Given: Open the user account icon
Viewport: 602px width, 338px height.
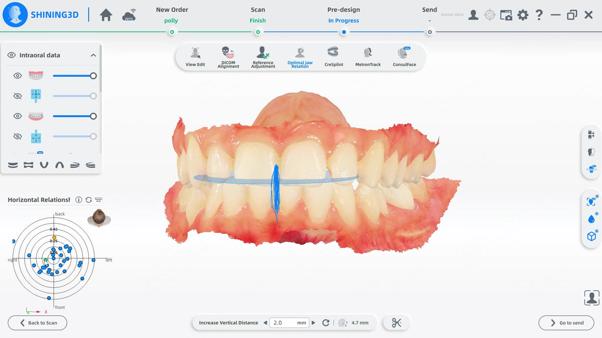Looking at the screenshot, I should point(473,15).
